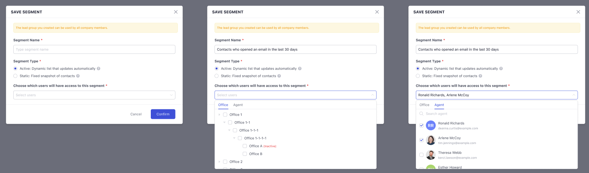The image size is (589, 173).
Task: Click help icon beside Static option in empty-name dialog
Action: (78, 76)
